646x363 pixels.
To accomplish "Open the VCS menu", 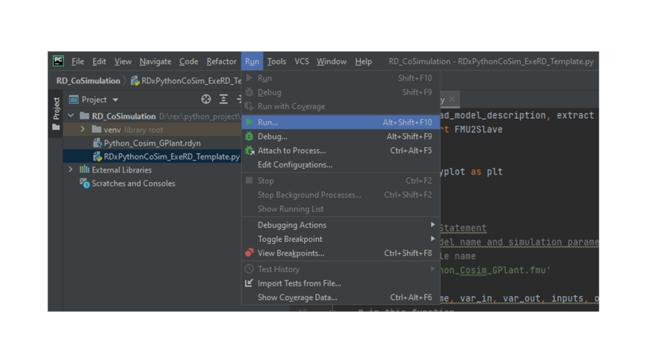I will click(302, 61).
